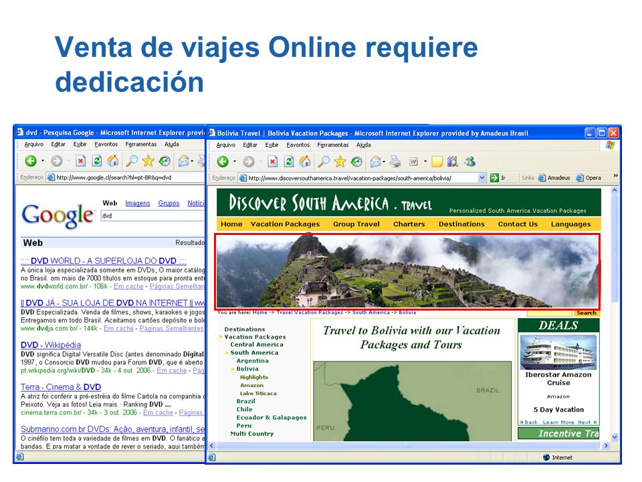The image size is (642, 482).
Task: Click Charters in nav bar
Action: [409, 224]
